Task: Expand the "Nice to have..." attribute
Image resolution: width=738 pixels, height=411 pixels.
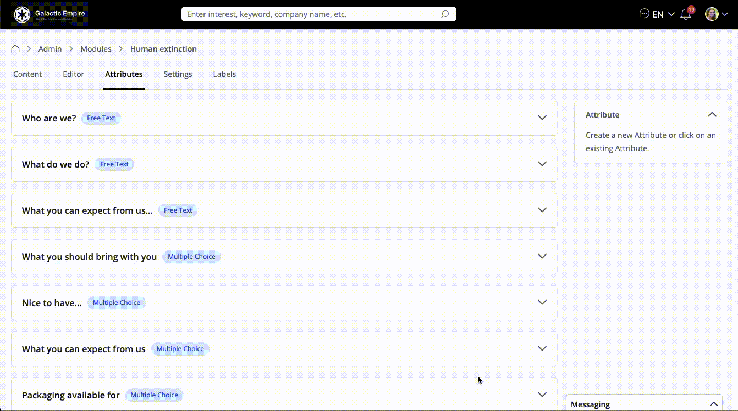Action: 542,303
